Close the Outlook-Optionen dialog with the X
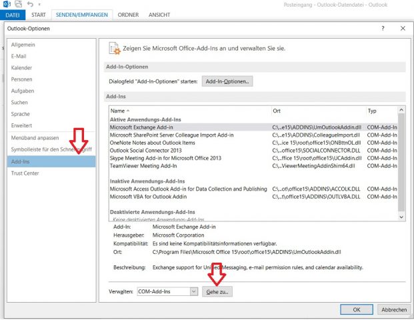The image size is (414, 320). (403, 29)
